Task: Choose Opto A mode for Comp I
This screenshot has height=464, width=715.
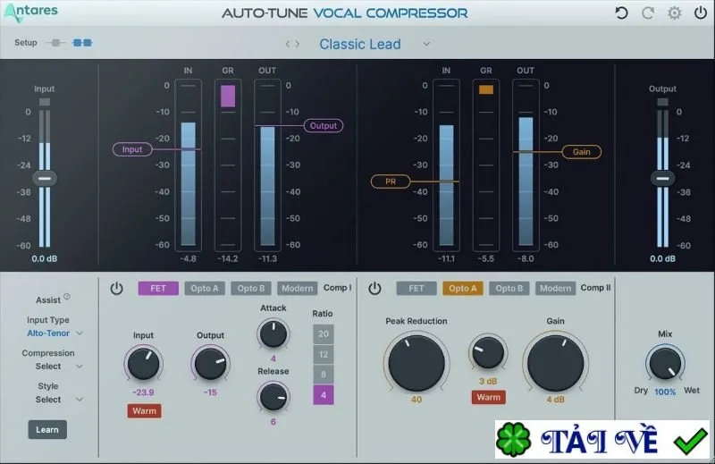Action: coord(205,289)
